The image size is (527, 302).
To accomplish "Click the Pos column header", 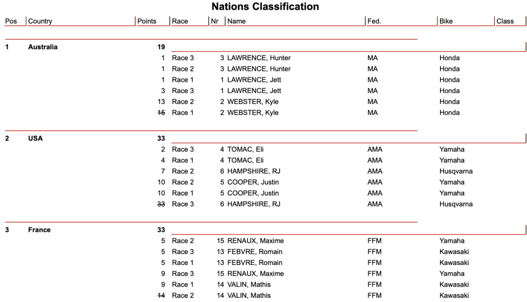I will click(x=11, y=21).
